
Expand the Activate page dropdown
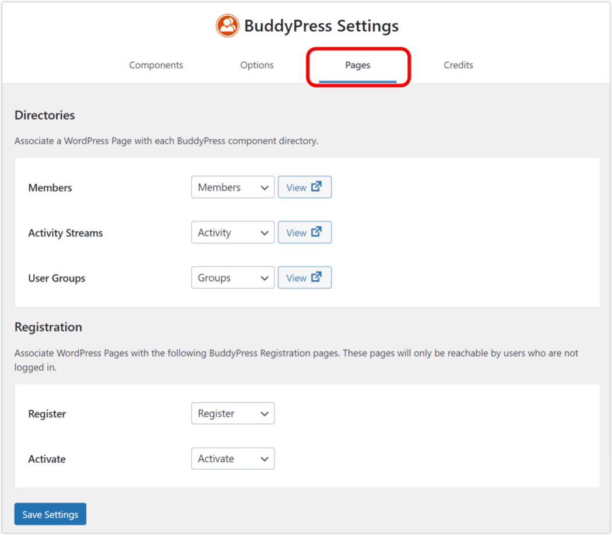233,459
